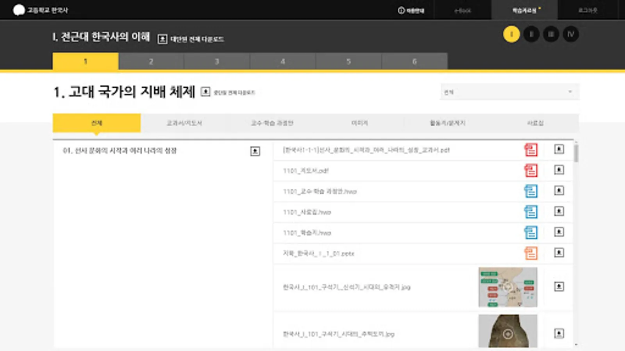Click the file name '지학_한국사_Ⅰ_1_01.pptx'
Image resolution: width=625 pixels, height=351 pixels.
[319, 253]
